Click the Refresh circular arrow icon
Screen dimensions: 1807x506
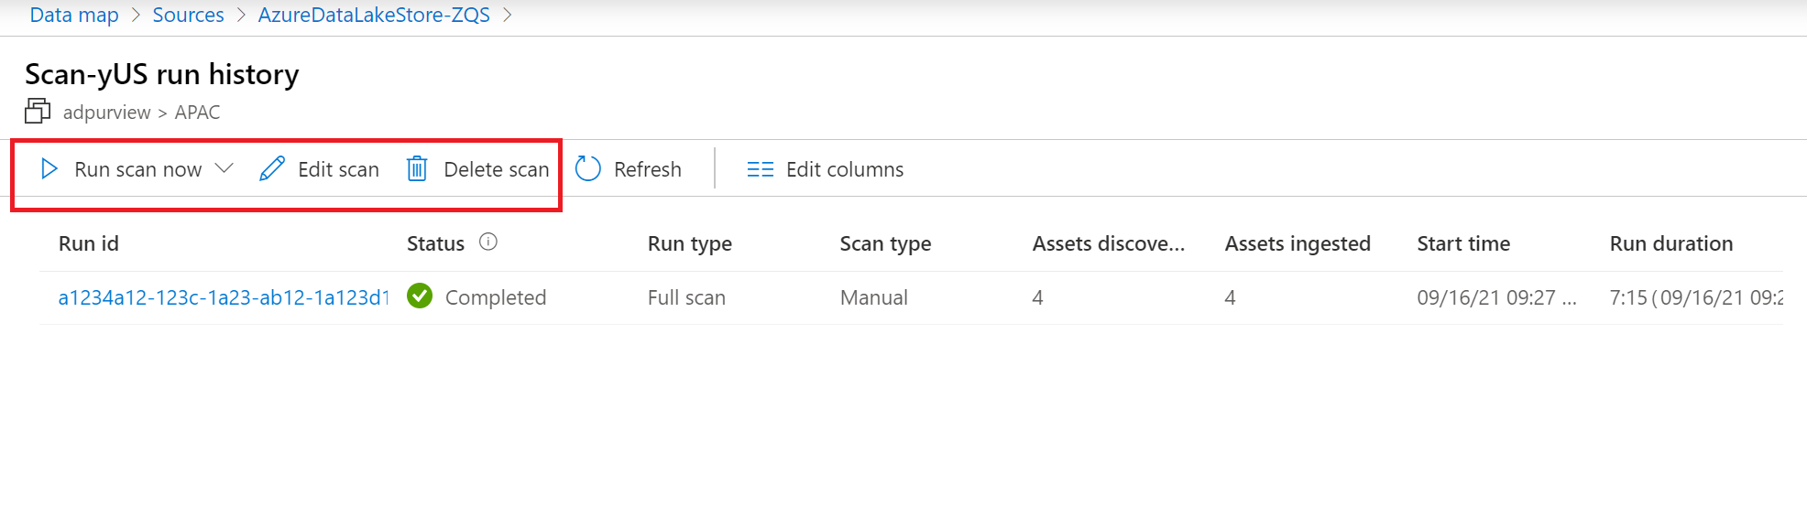(587, 169)
